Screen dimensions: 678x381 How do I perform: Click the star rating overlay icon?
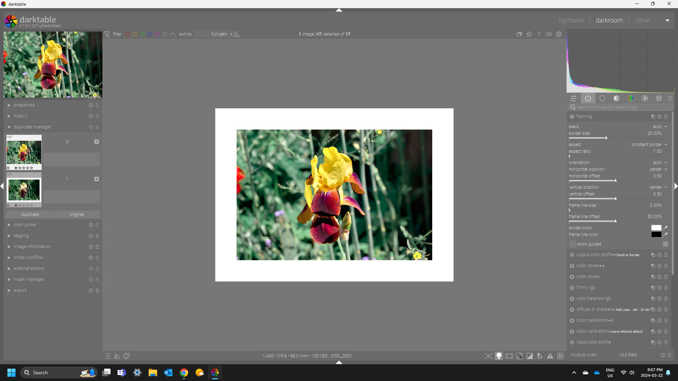[529, 34]
